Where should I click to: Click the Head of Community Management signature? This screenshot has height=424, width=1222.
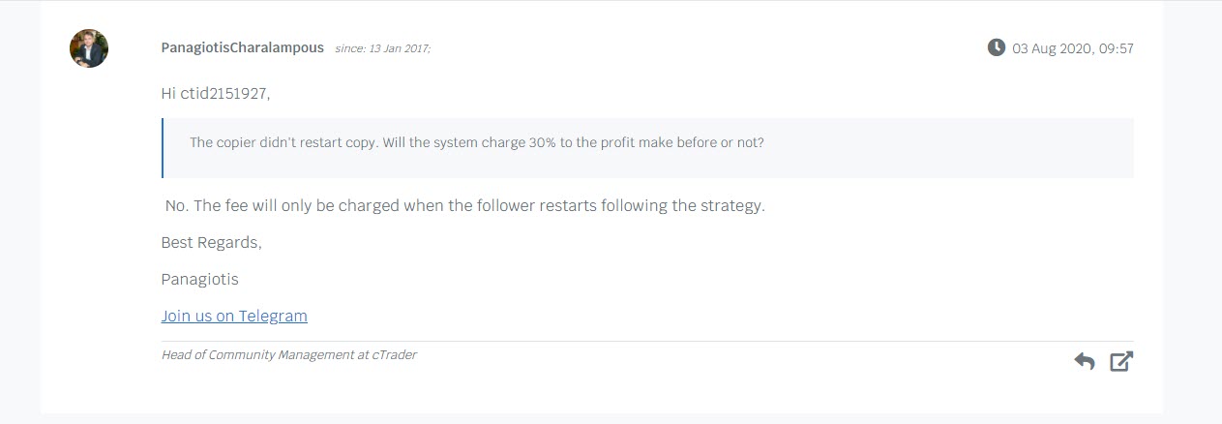(x=289, y=355)
